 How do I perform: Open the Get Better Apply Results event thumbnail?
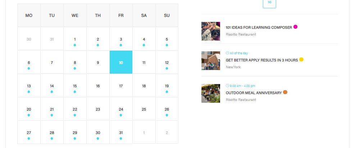click(211, 61)
